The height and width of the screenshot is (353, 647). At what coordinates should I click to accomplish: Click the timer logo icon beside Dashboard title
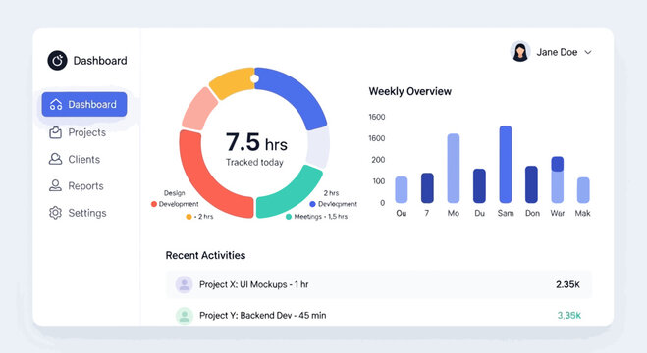pyautogui.click(x=57, y=61)
